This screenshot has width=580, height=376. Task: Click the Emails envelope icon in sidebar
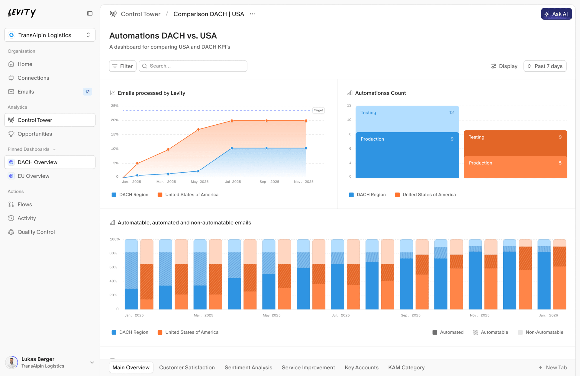click(11, 92)
